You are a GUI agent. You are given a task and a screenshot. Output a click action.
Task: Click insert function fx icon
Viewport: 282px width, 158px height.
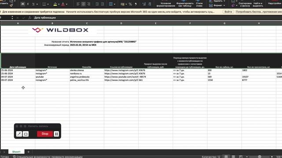coord(30,18)
